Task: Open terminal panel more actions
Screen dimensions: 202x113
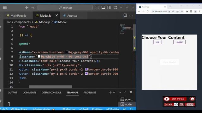Action: (119, 92)
